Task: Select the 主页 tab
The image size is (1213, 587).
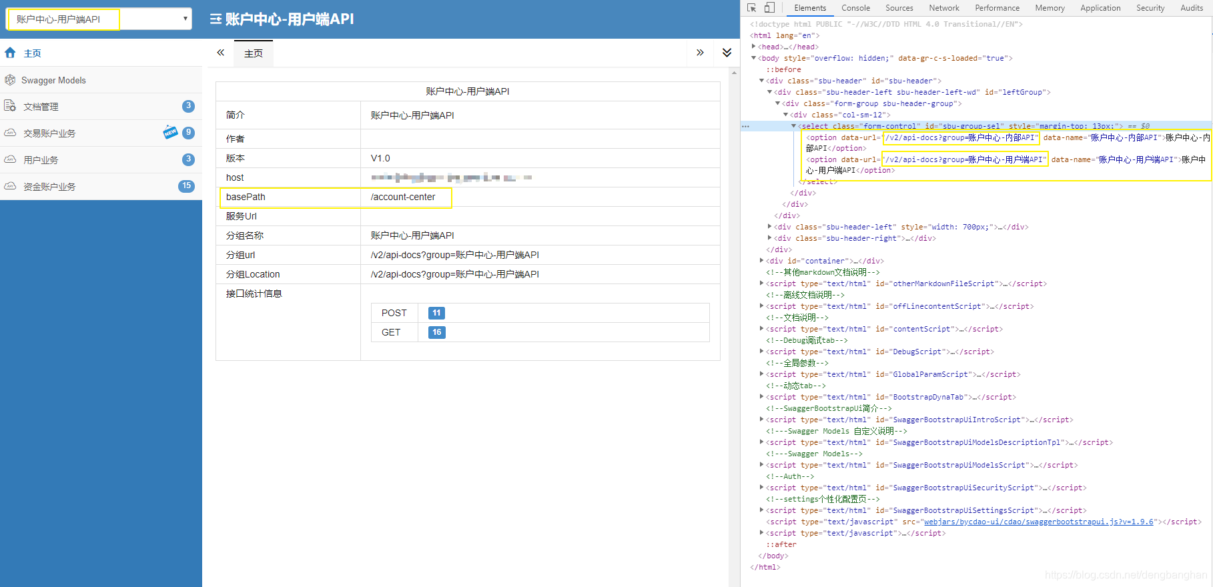Action: (x=254, y=53)
